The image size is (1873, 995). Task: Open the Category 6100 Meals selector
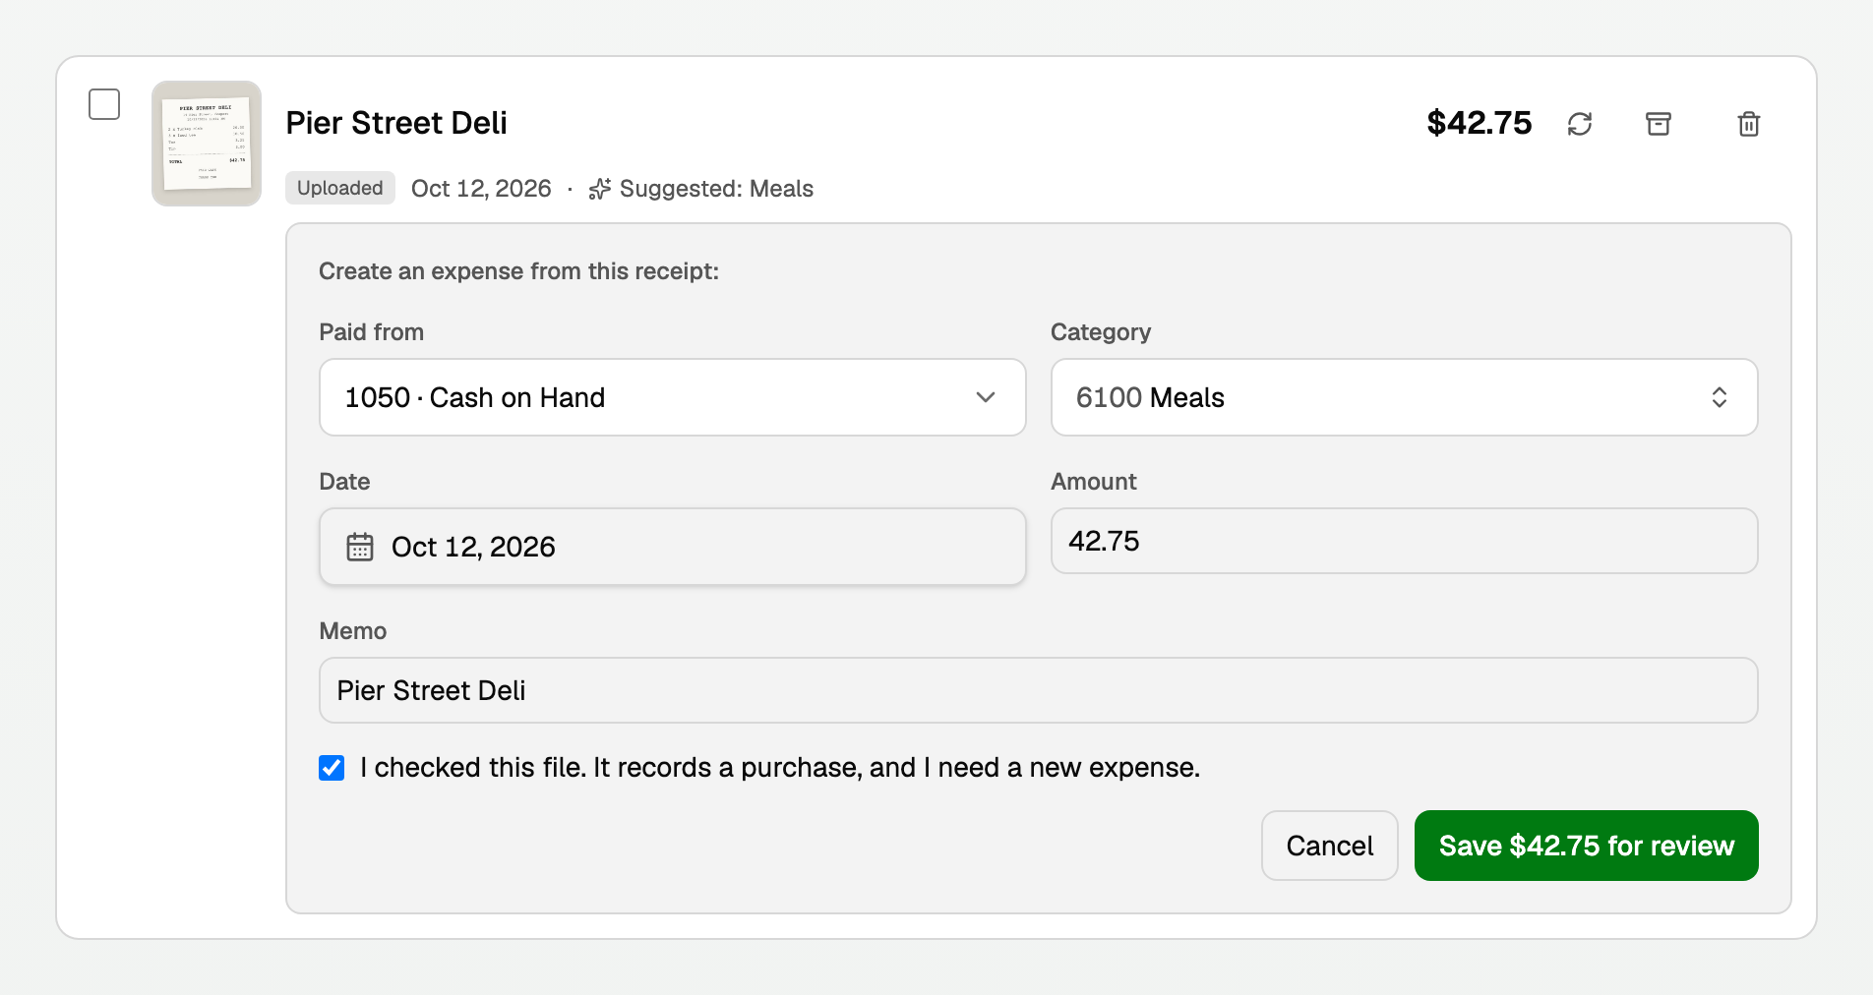[x=1405, y=397]
